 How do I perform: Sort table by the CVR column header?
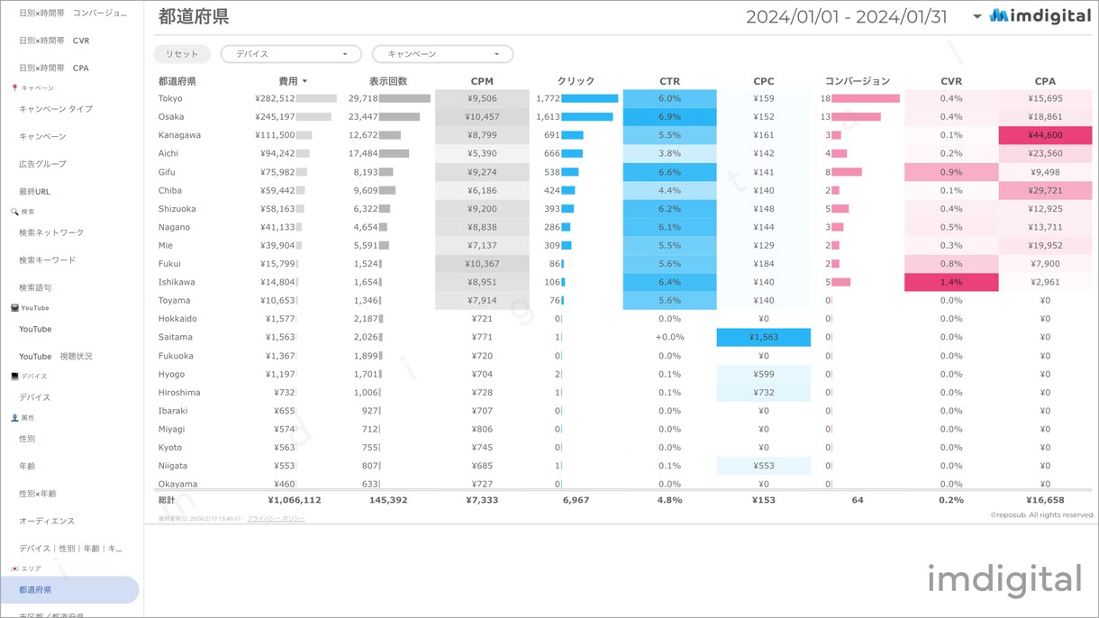(x=951, y=81)
